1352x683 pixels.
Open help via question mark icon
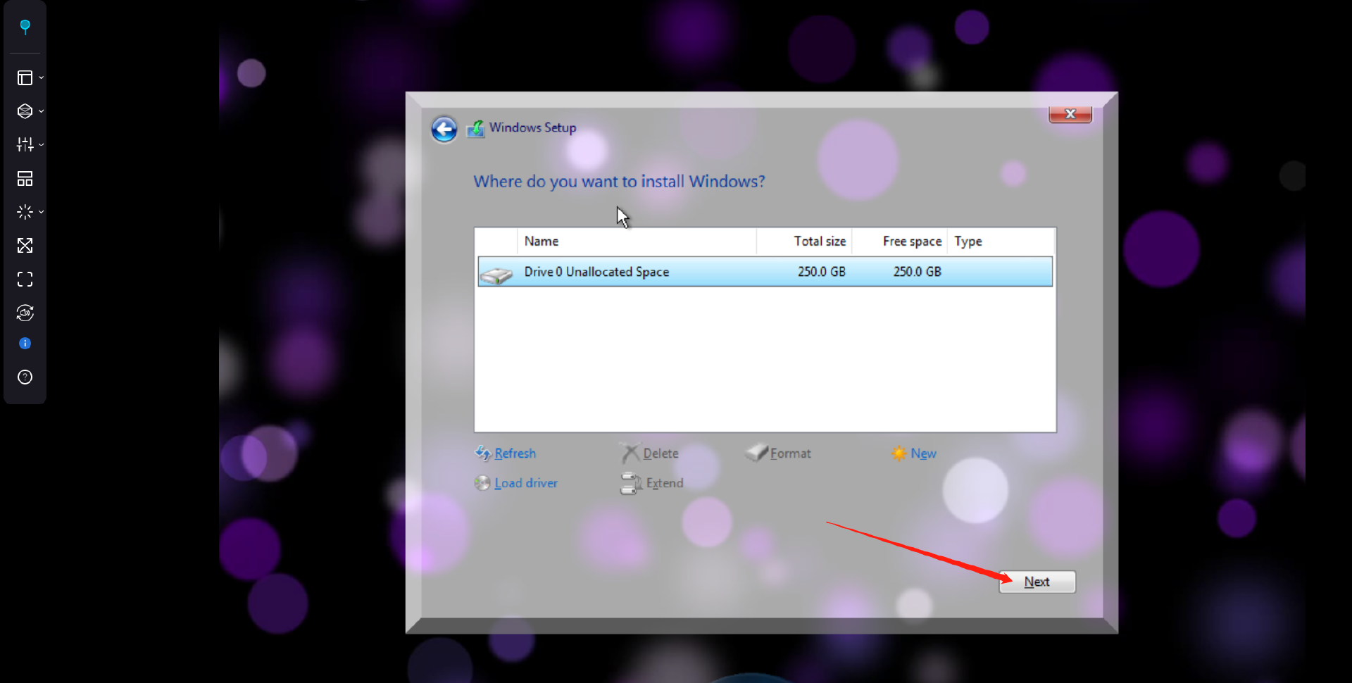pyautogui.click(x=25, y=377)
